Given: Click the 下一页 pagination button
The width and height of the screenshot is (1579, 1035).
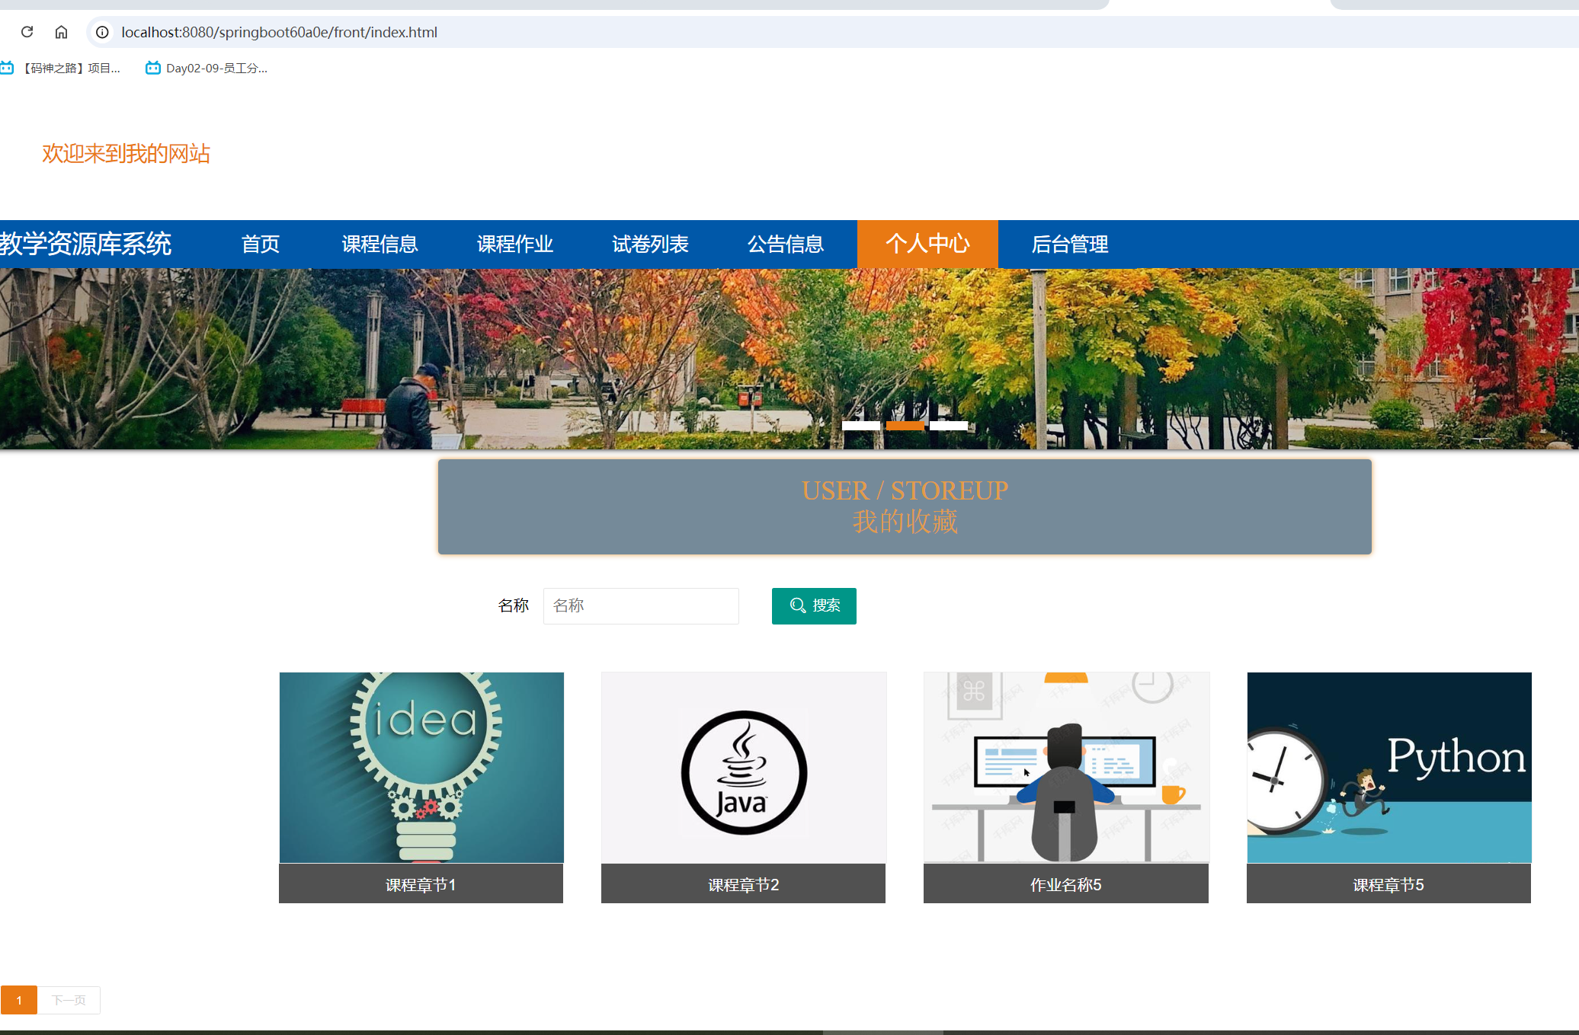Looking at the screenshot, I should 69,1000.
